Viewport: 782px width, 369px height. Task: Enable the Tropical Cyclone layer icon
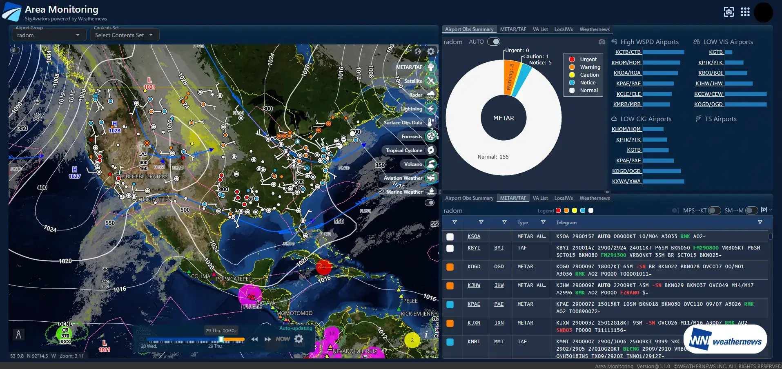pos(430,150)
